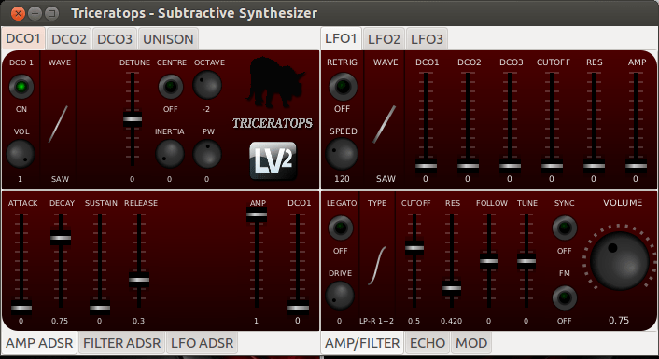This screenshot has height=359, width=659.
Task: Click the master VOLUME knob
Action: click(620, 260)
